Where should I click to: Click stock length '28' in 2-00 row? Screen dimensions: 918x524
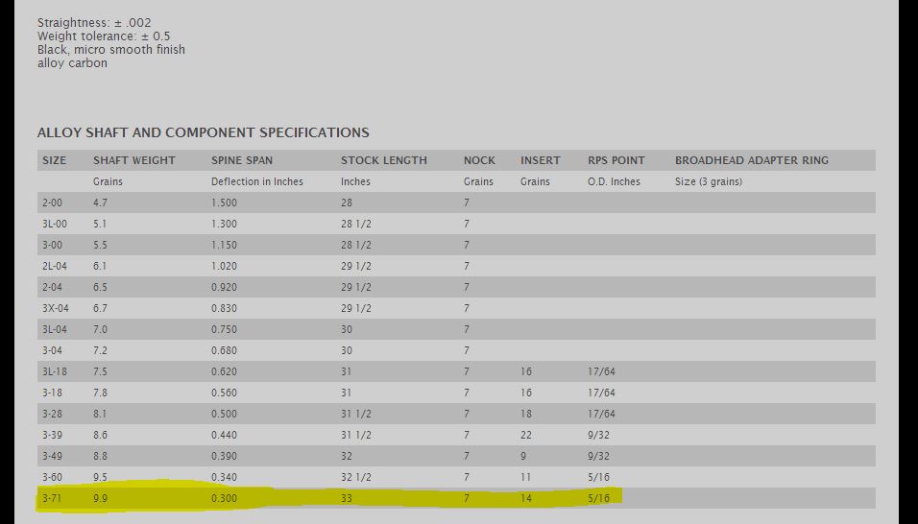coord(347,202)
